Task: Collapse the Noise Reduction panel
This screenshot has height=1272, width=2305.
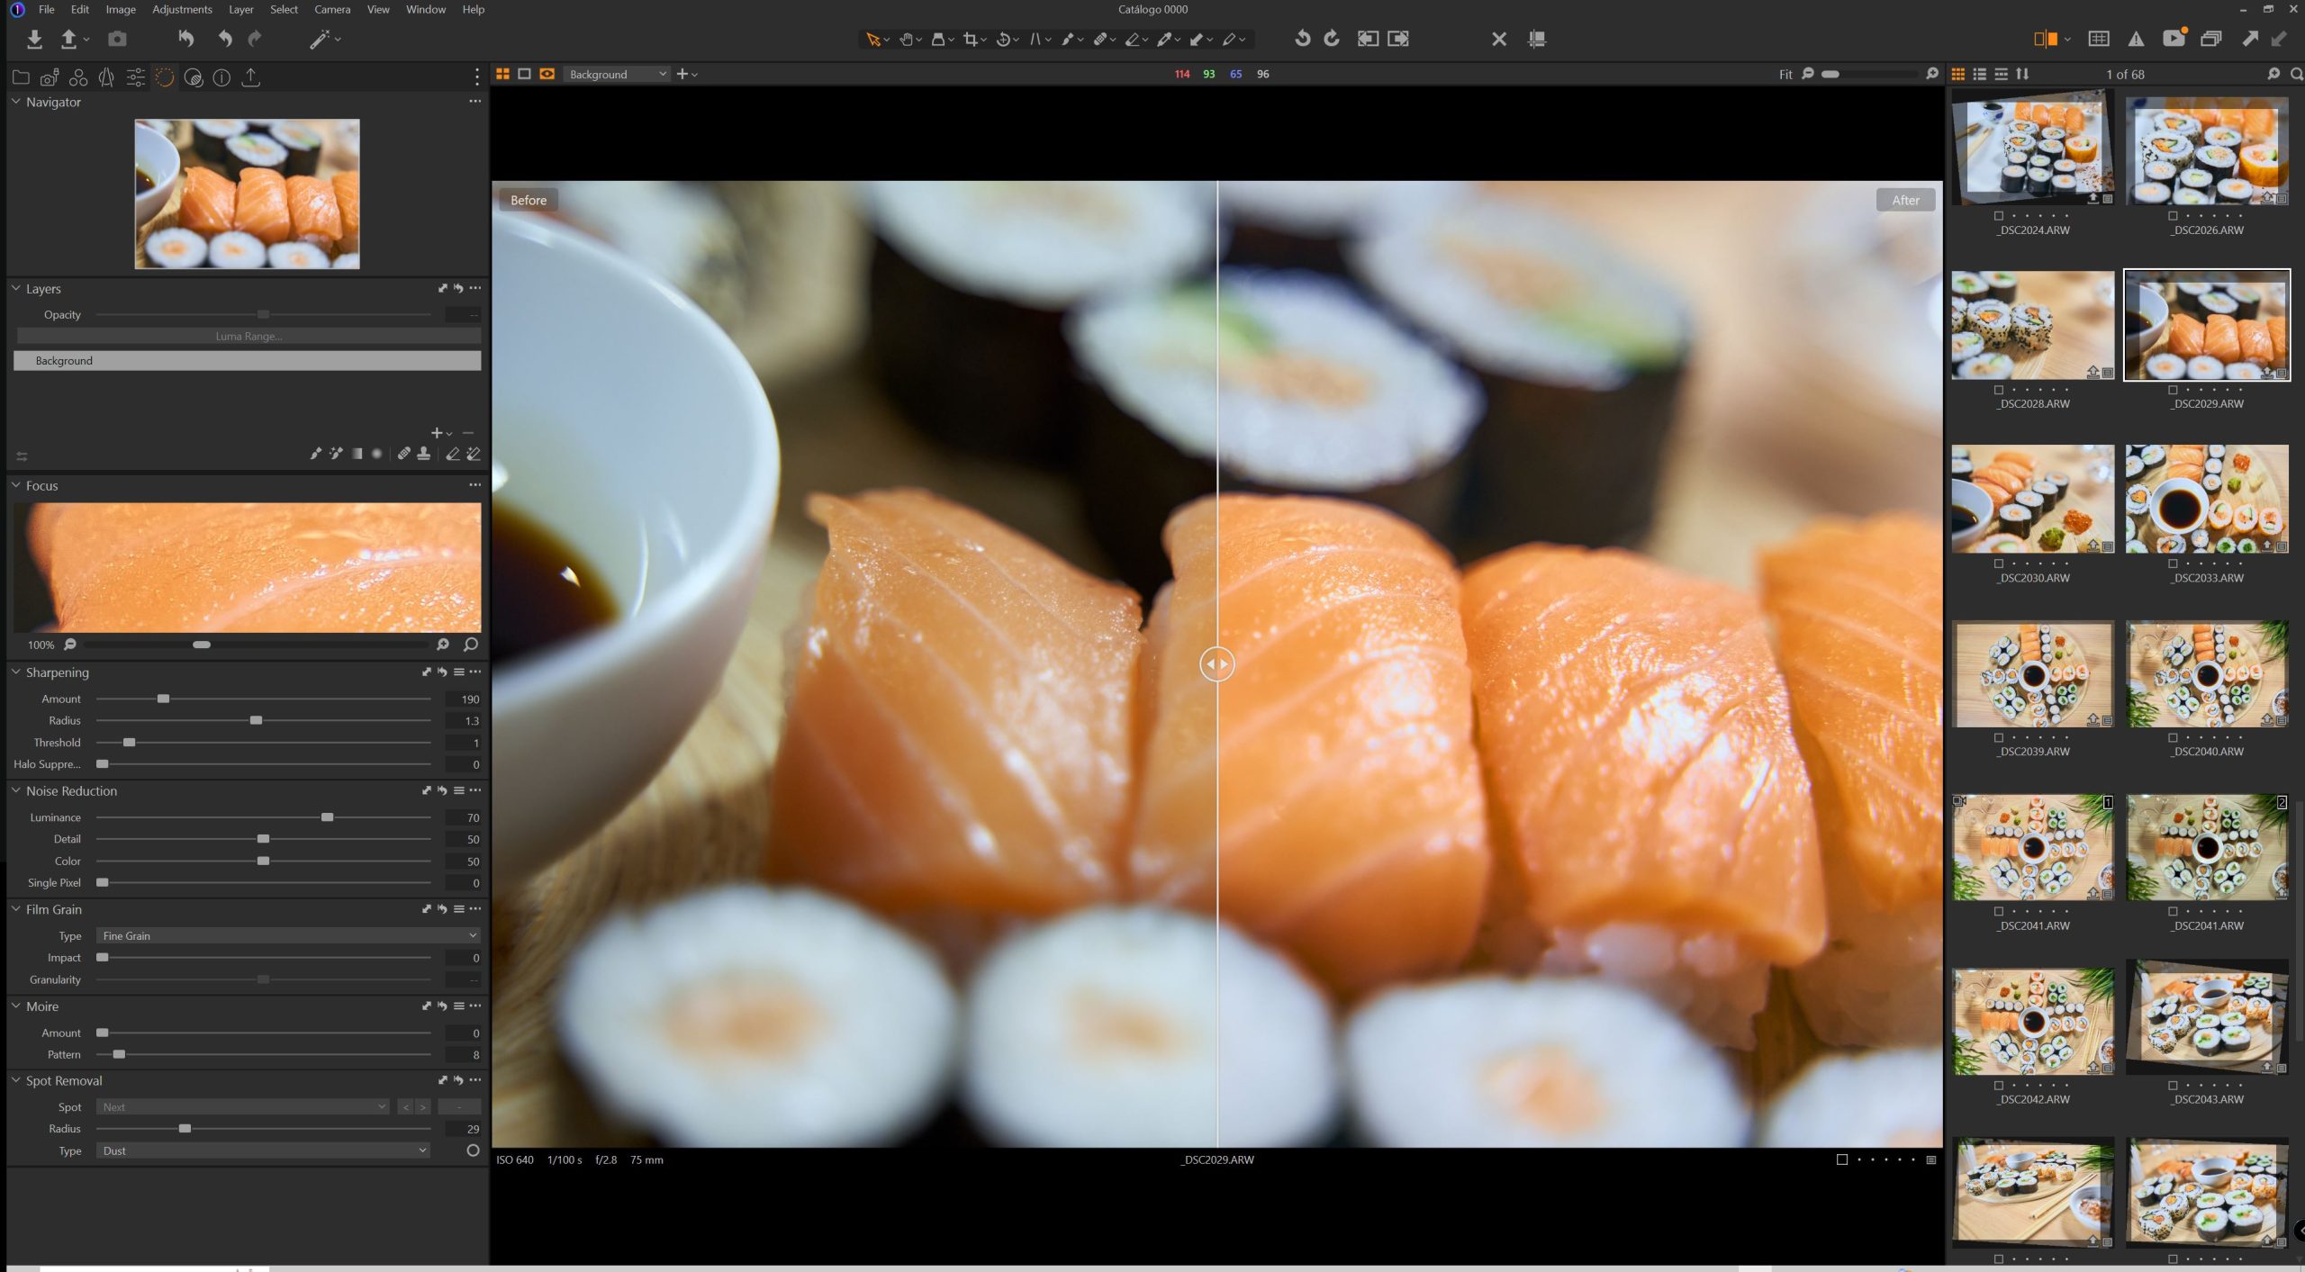Action: coord(16,790)
